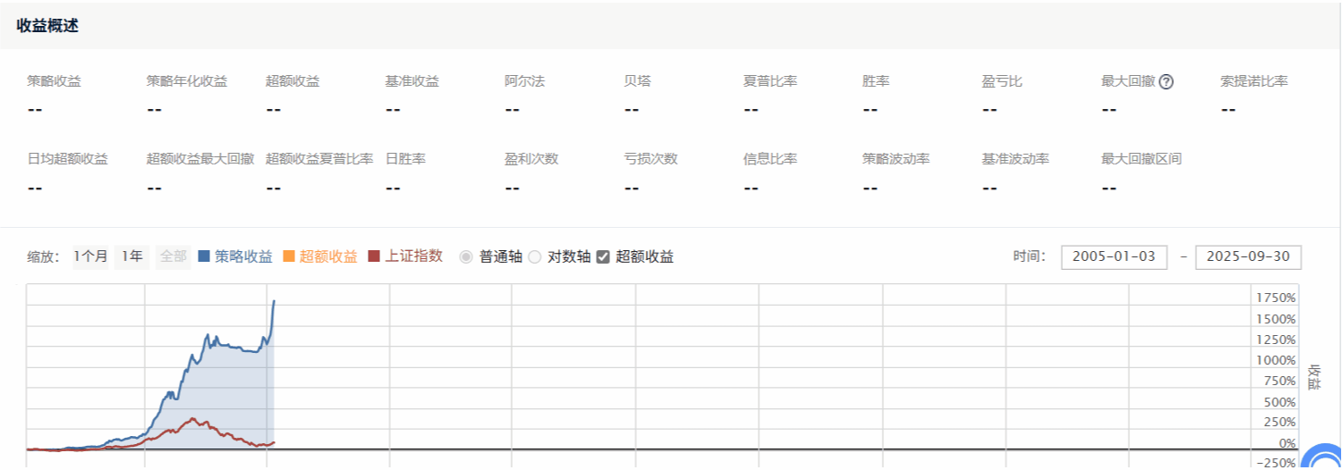Click the 日均超额收益 metric label
Image resolution: width=1342 pixels, height=470 pixels.
pos(67,159)
